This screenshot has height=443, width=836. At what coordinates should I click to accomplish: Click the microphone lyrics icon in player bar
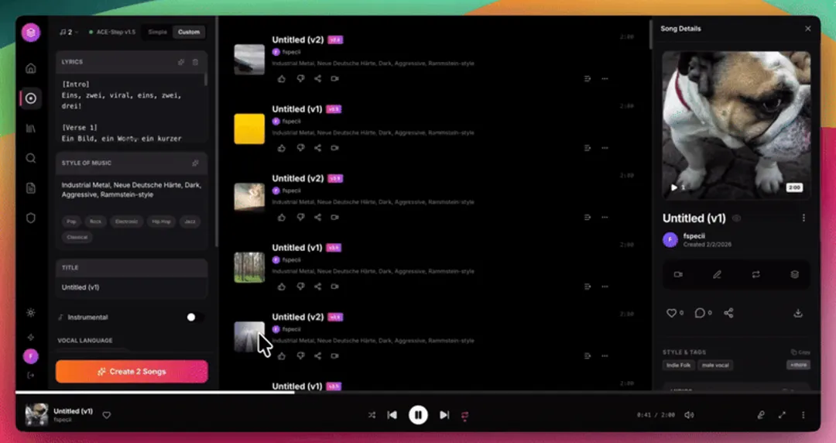[762, 414]
